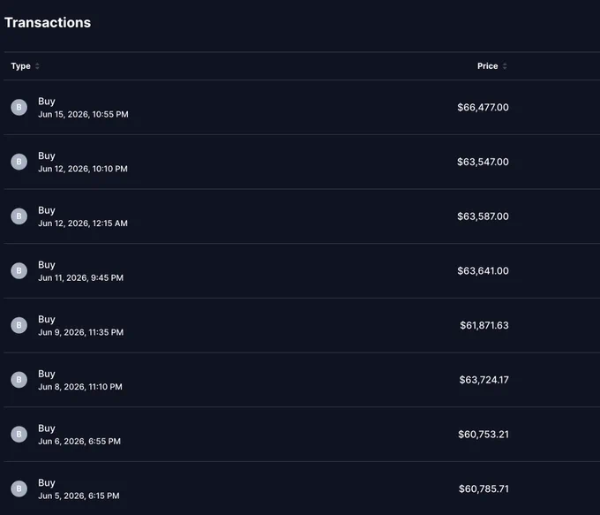Click the B icon for Jun 9 buy

[x=19, y=325]
